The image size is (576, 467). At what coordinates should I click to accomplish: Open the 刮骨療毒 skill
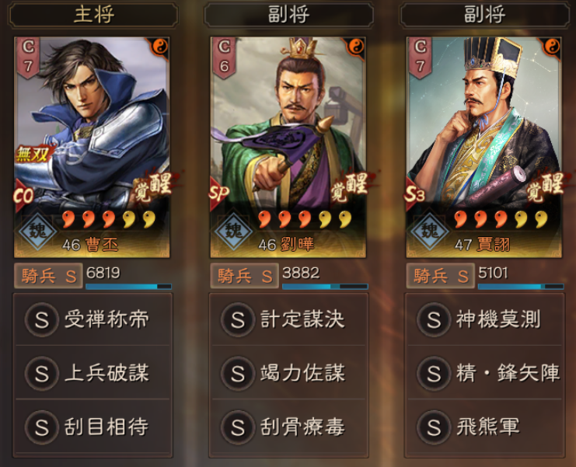[x=288, y=427]
